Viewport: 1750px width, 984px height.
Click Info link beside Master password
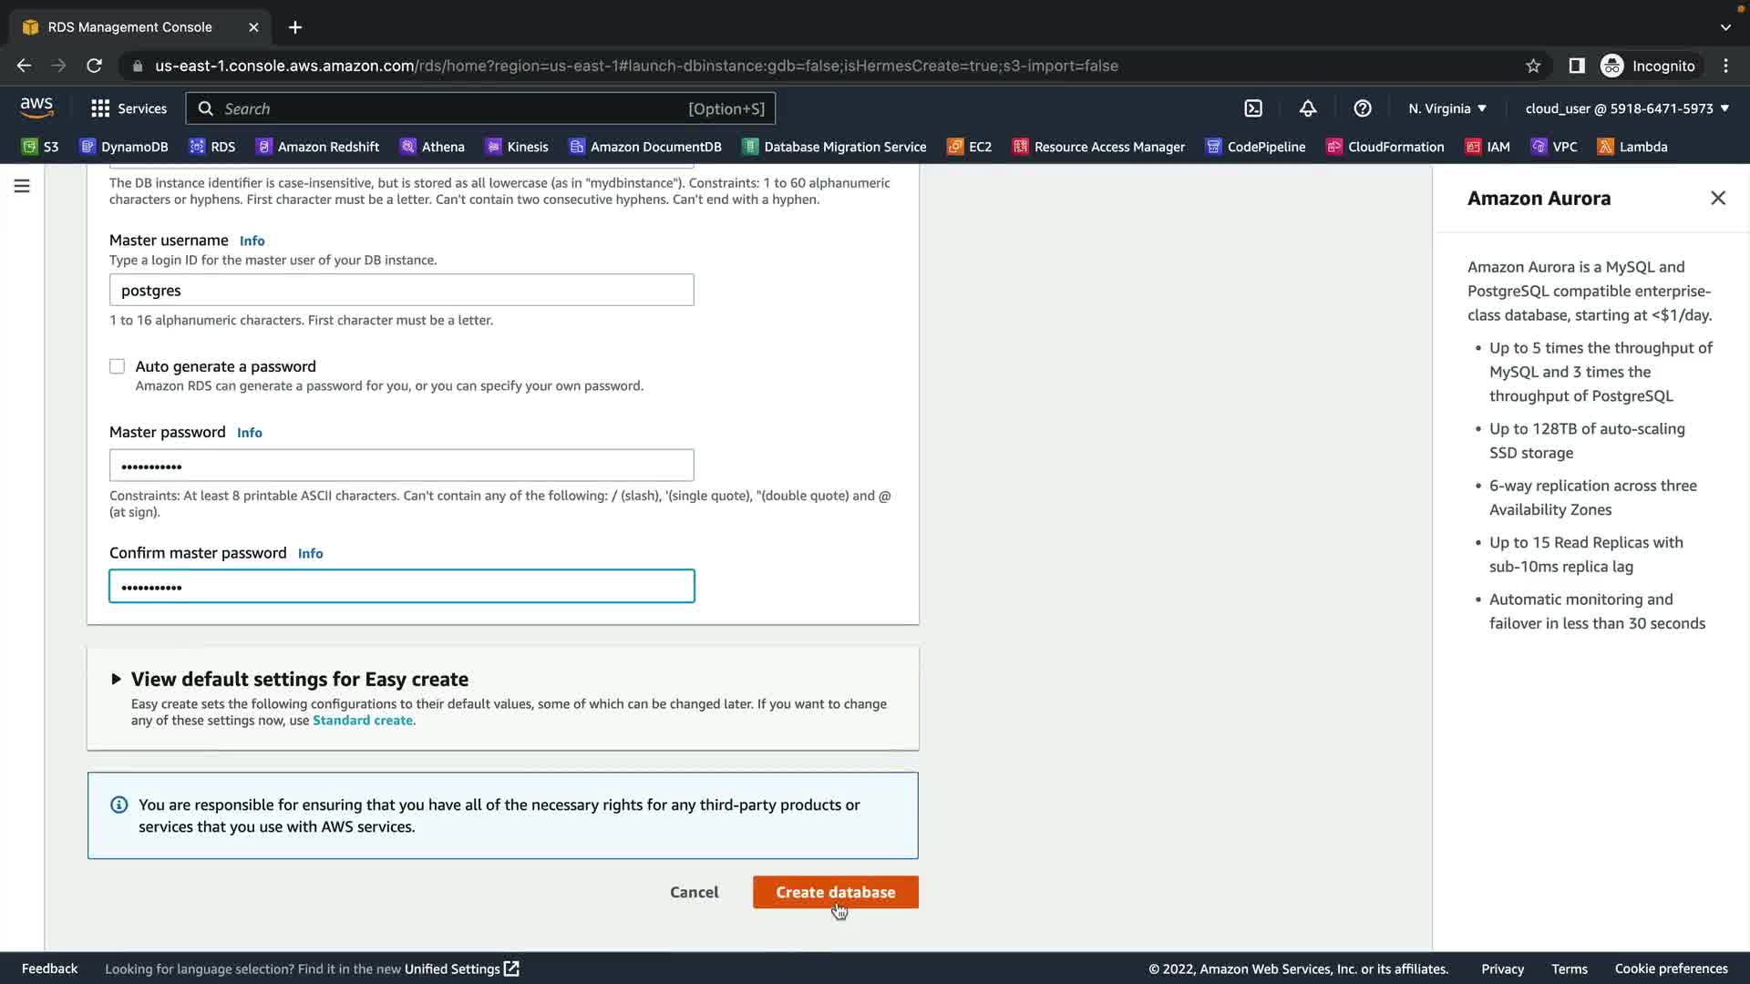tap(249, 433)
